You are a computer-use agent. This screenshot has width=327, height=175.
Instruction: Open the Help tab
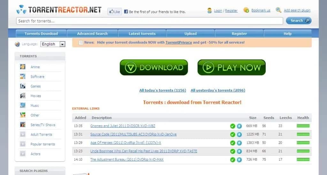287,34
